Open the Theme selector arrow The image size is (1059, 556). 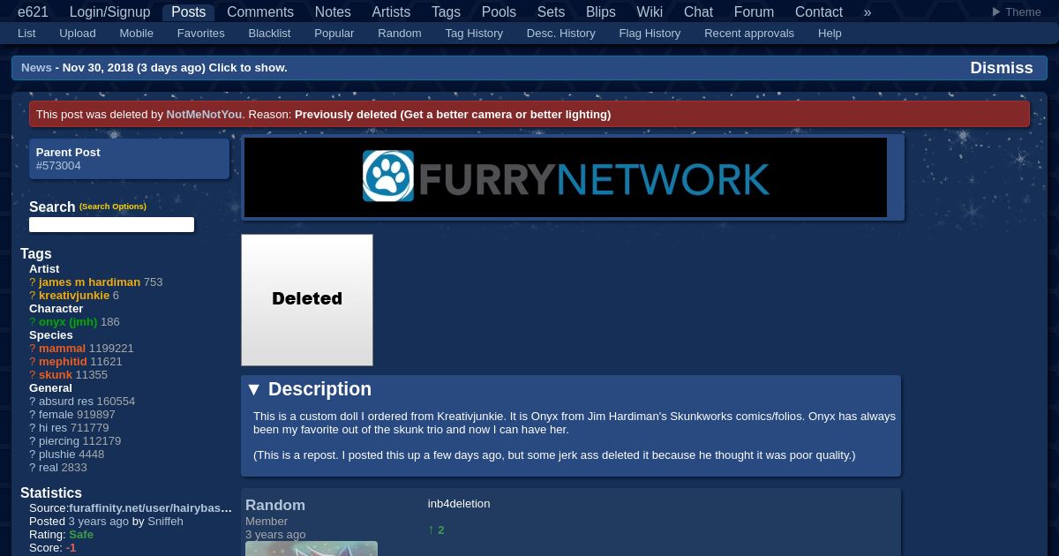coord(996,12)
